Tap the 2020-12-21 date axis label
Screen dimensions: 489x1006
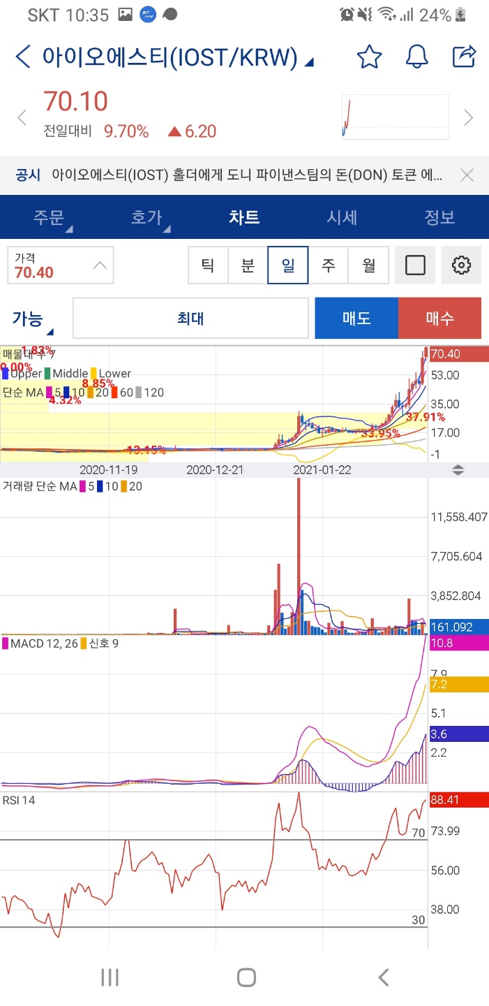click(x=216, y=469)
